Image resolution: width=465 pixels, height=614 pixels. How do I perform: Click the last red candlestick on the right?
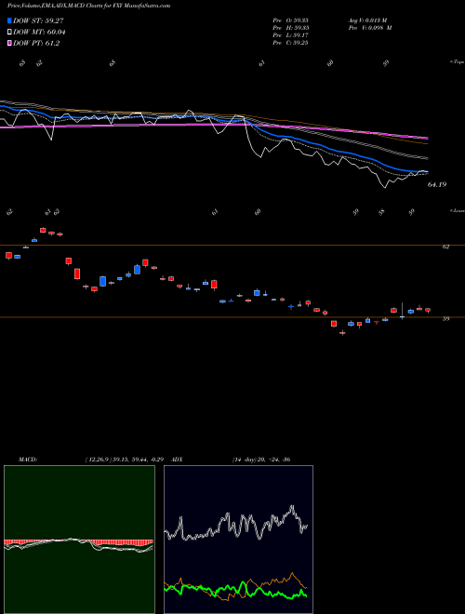[428, 310]
